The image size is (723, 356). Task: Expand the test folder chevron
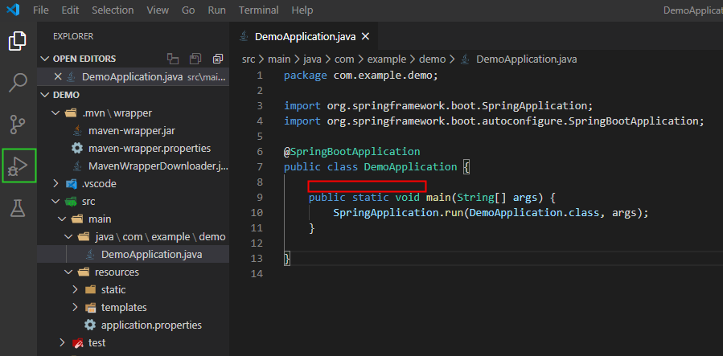[x=62, y=342]
